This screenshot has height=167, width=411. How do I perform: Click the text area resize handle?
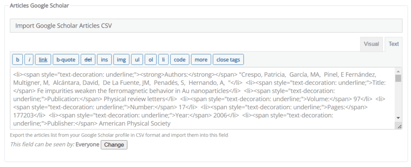point(399,127)
